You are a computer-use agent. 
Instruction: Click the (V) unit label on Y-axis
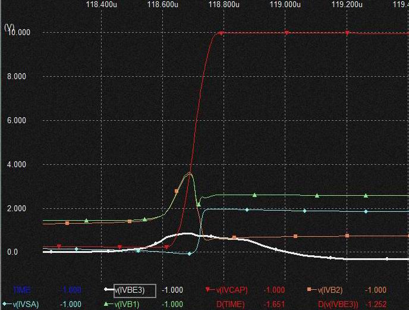tap(8, 28)
